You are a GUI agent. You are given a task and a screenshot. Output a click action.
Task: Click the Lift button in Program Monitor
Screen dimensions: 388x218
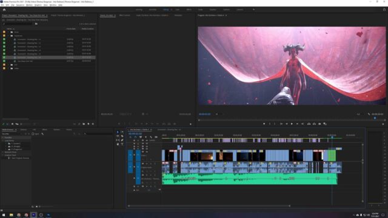[309, 124]
